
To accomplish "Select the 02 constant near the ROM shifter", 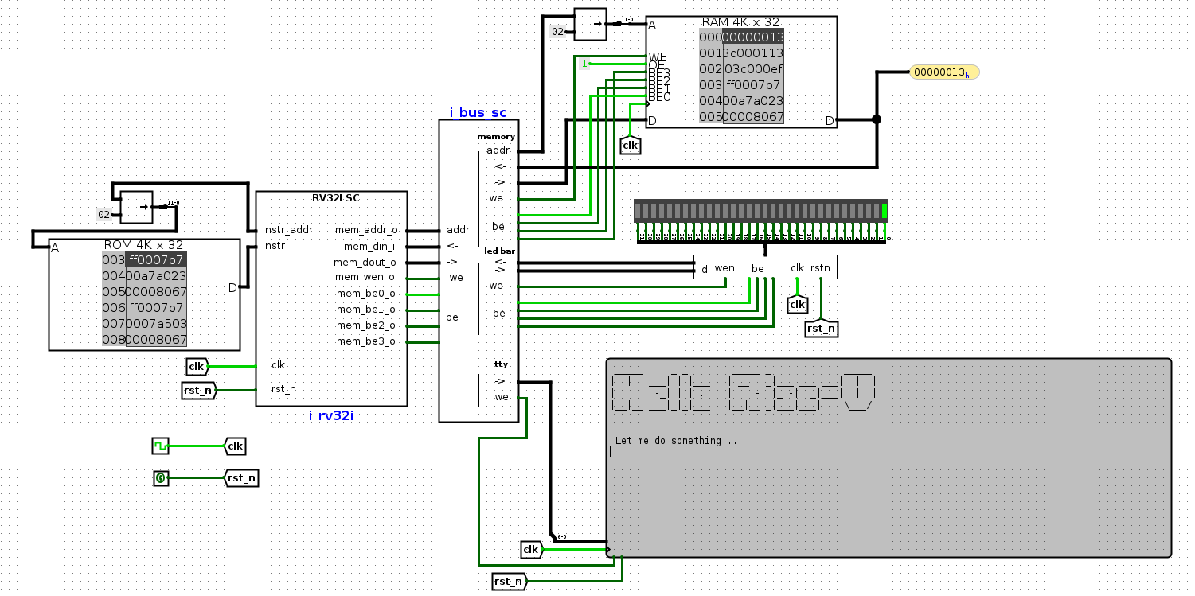I will click(103, 215).
